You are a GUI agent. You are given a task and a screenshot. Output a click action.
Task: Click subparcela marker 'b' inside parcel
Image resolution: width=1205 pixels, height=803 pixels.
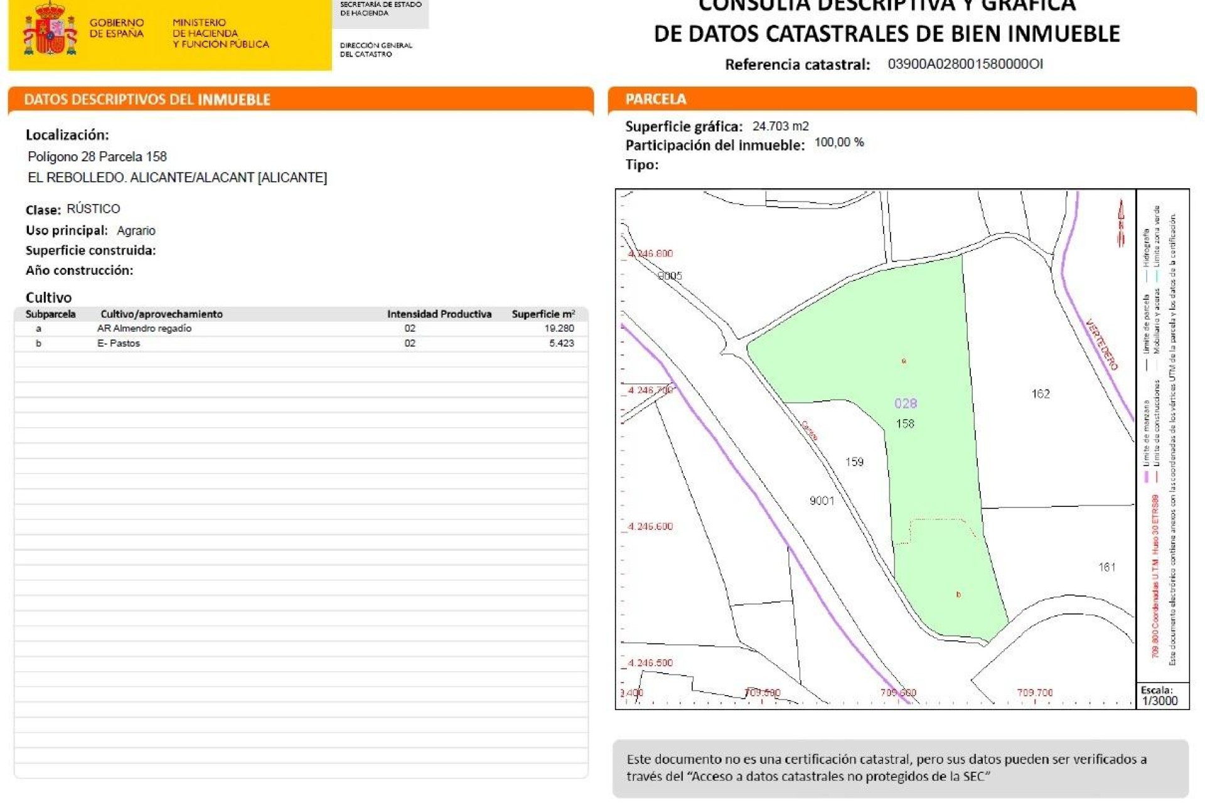(x=958, y=594)
